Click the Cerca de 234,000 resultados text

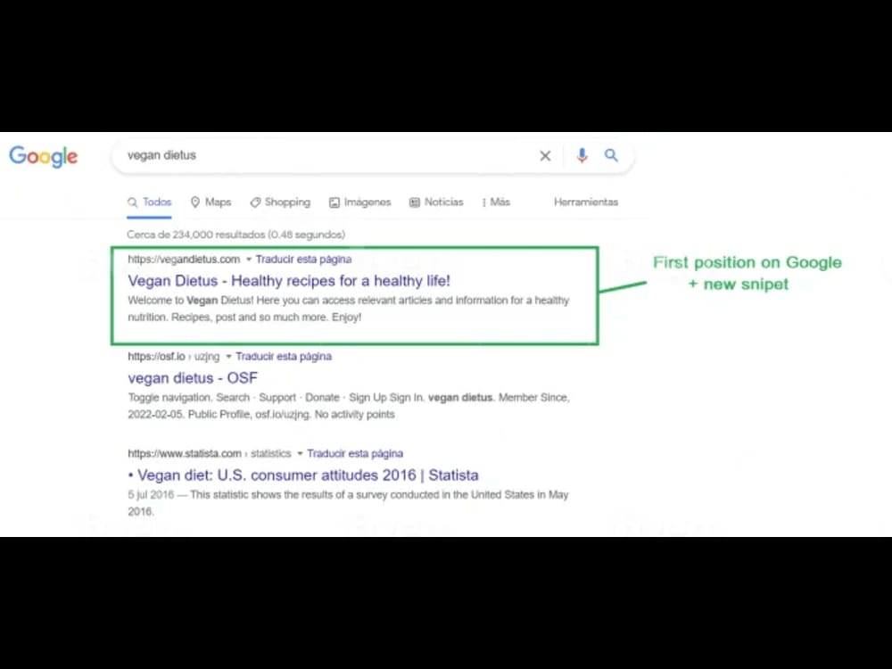coord(236,235)
